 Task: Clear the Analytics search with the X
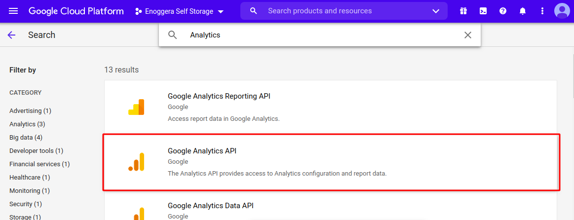pos(468,35)
